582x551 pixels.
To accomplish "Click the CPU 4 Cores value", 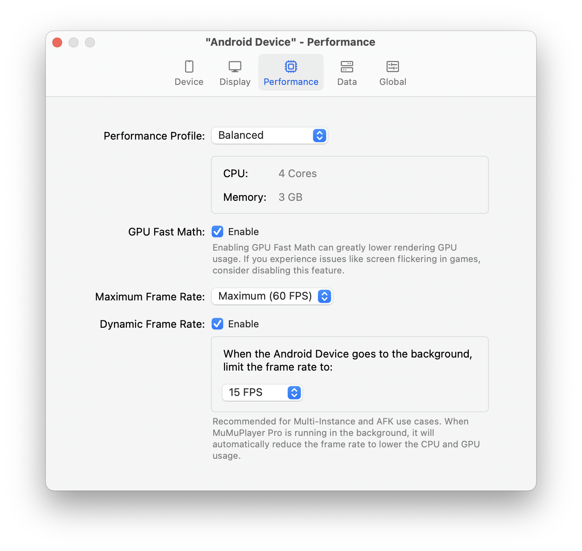I will pos(298,174).
